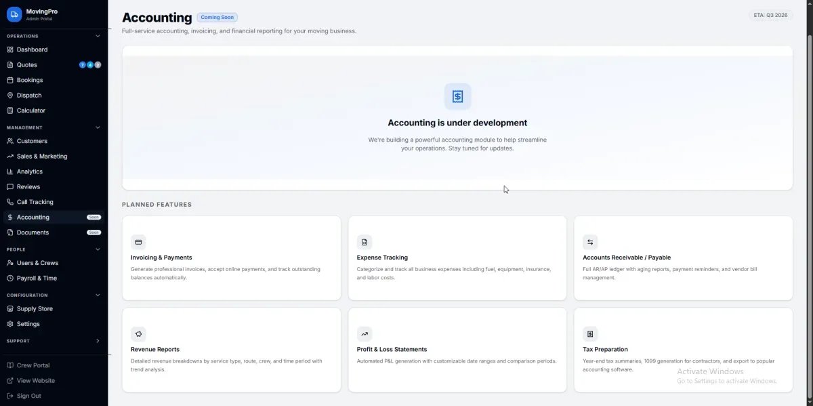Click the Accounts Receivable arrows icon
Screen dimensions: 813x406
point(590,242)
